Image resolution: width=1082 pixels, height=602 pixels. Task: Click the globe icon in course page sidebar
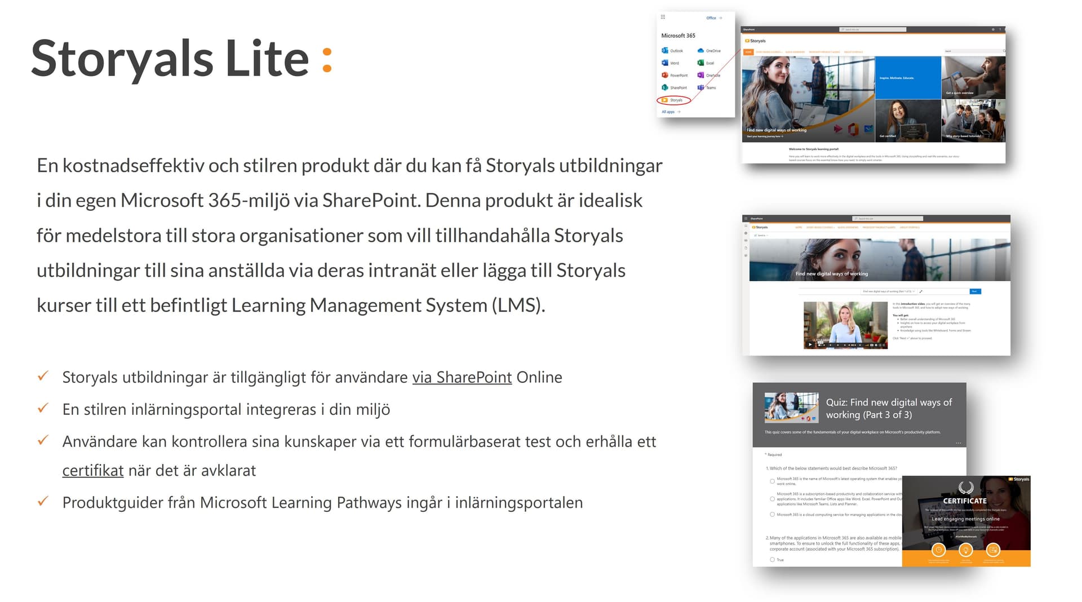click(746, 233)
